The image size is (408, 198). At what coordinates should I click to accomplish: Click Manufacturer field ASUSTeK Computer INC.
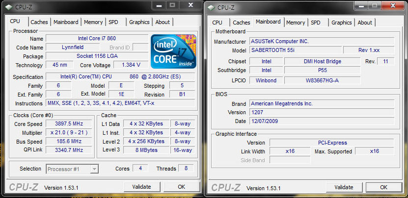tap(322, 41)
